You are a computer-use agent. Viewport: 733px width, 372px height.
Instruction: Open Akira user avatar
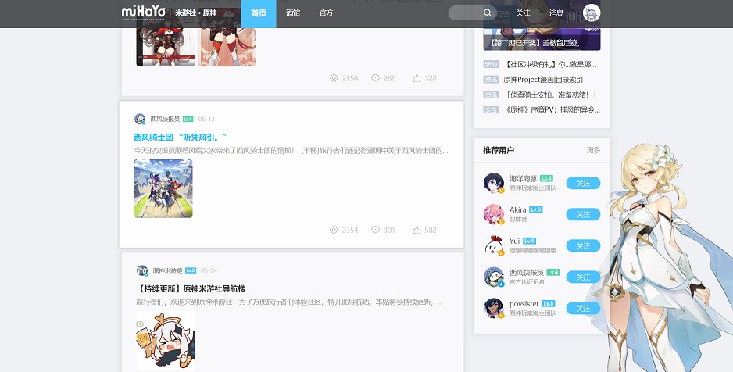pyautogui.click(x=494, y=214)
